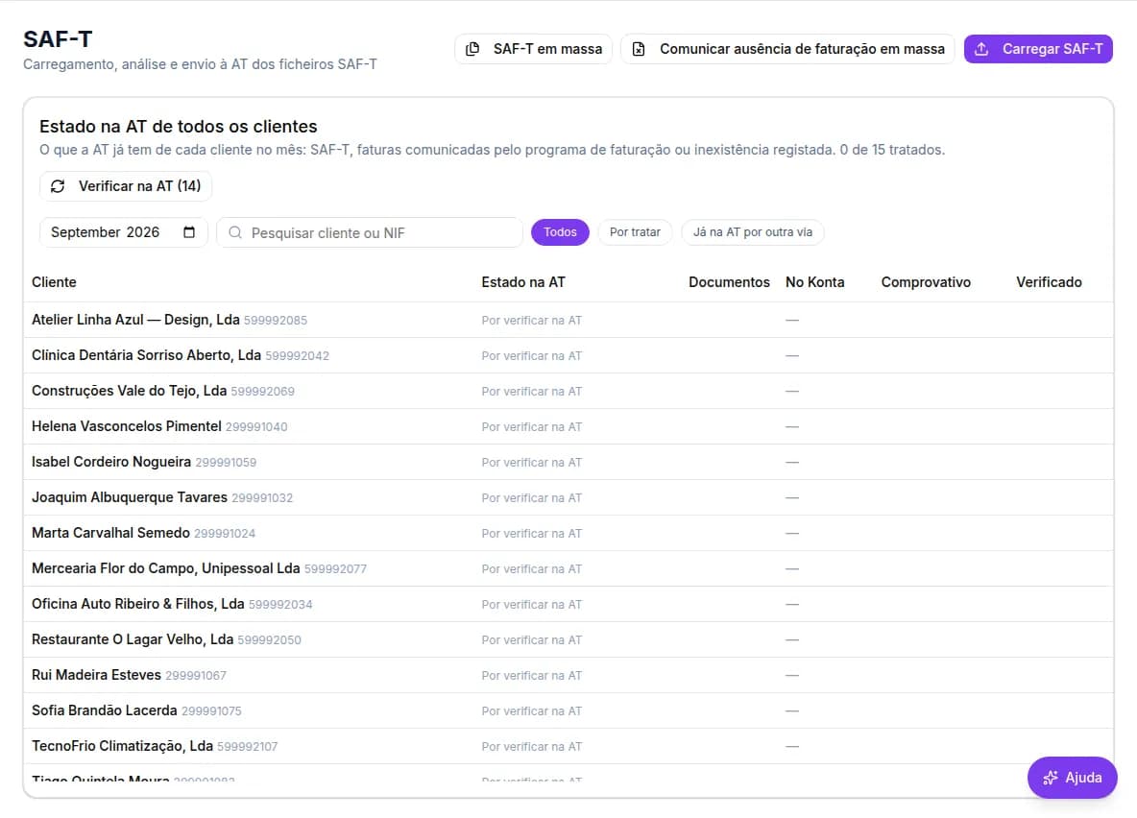Click the Carregar SAF-T button

tap(1038, 49)
